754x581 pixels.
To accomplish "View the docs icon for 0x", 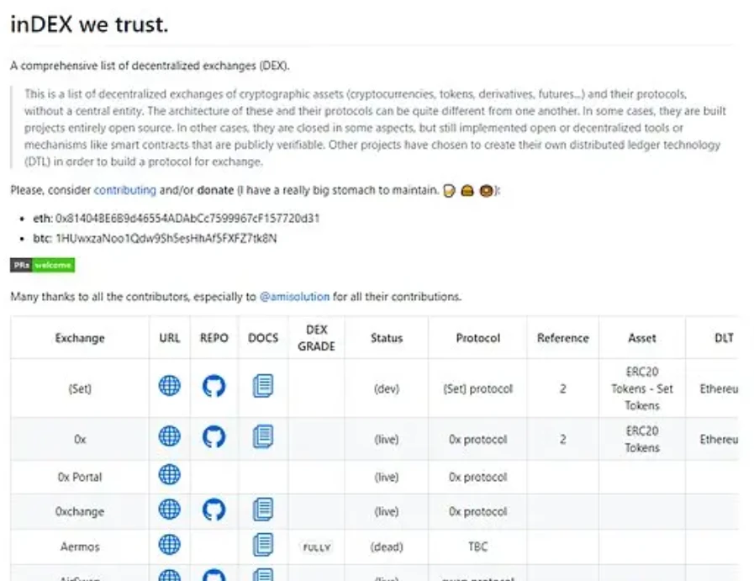I will pyautogui.click(x=263, y=436).
